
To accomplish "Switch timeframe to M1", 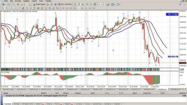I will point(63,8).
